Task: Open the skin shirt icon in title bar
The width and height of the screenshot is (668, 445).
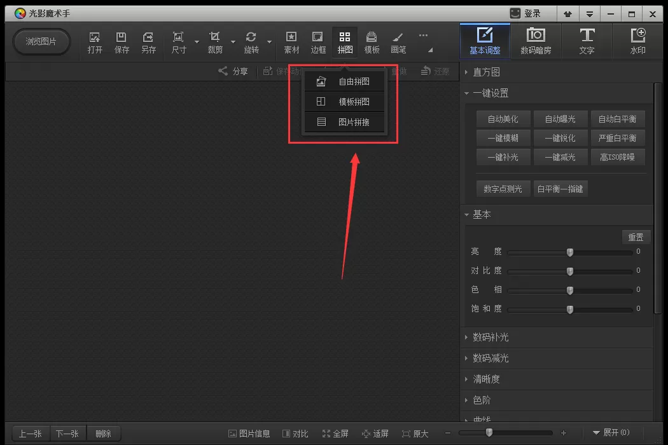Action: tap(567, 14)
